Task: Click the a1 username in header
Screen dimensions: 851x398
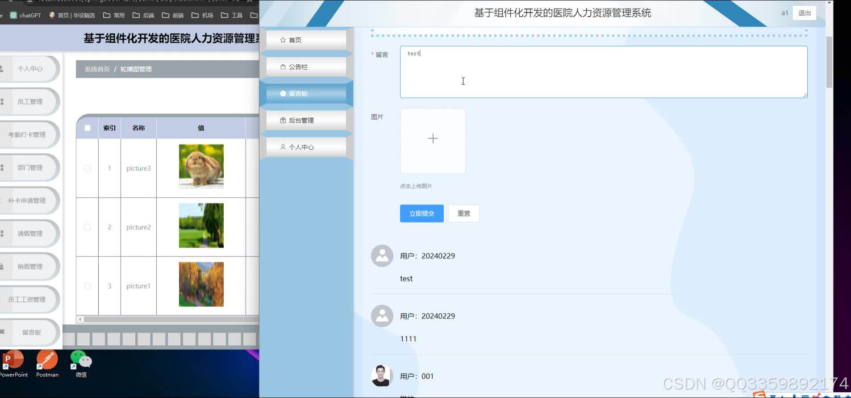Action: [784, 13]
